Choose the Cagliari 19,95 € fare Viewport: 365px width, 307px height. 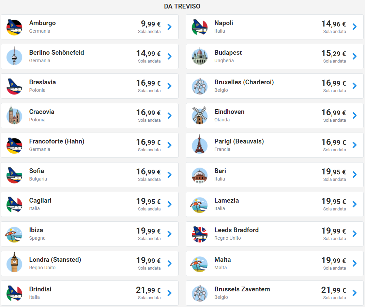[x=148, y=201]
